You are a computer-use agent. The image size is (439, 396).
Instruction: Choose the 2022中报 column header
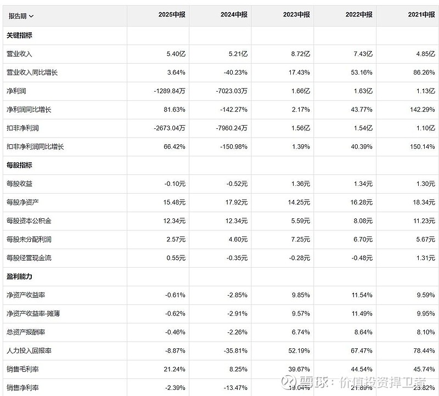coord(359,15)
